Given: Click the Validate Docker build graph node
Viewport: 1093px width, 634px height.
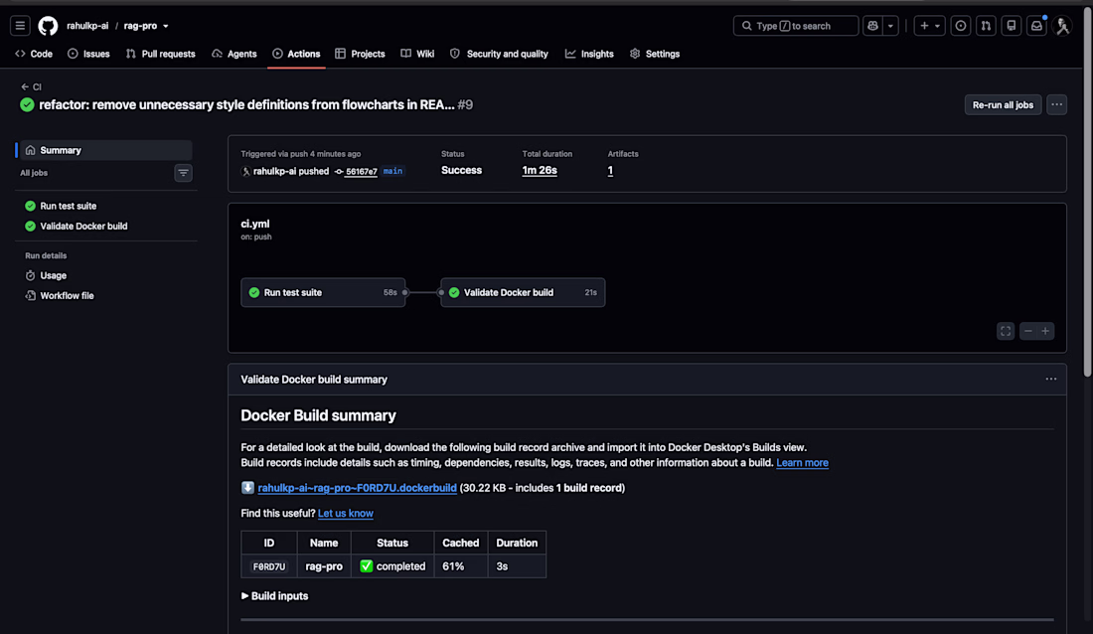Looking at the screenshot, I should click(523, 292).
